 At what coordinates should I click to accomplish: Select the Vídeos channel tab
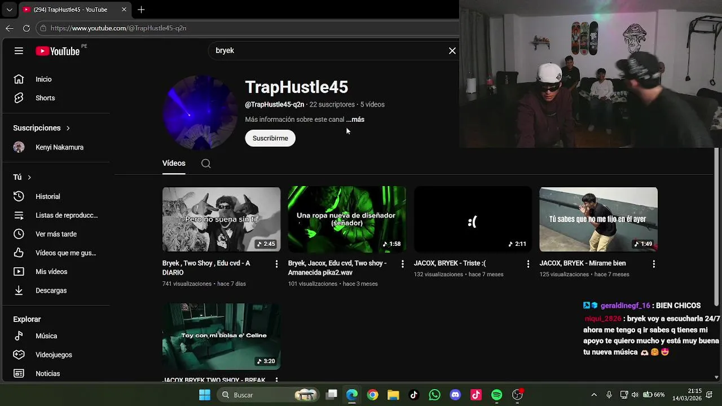(174, 164)
